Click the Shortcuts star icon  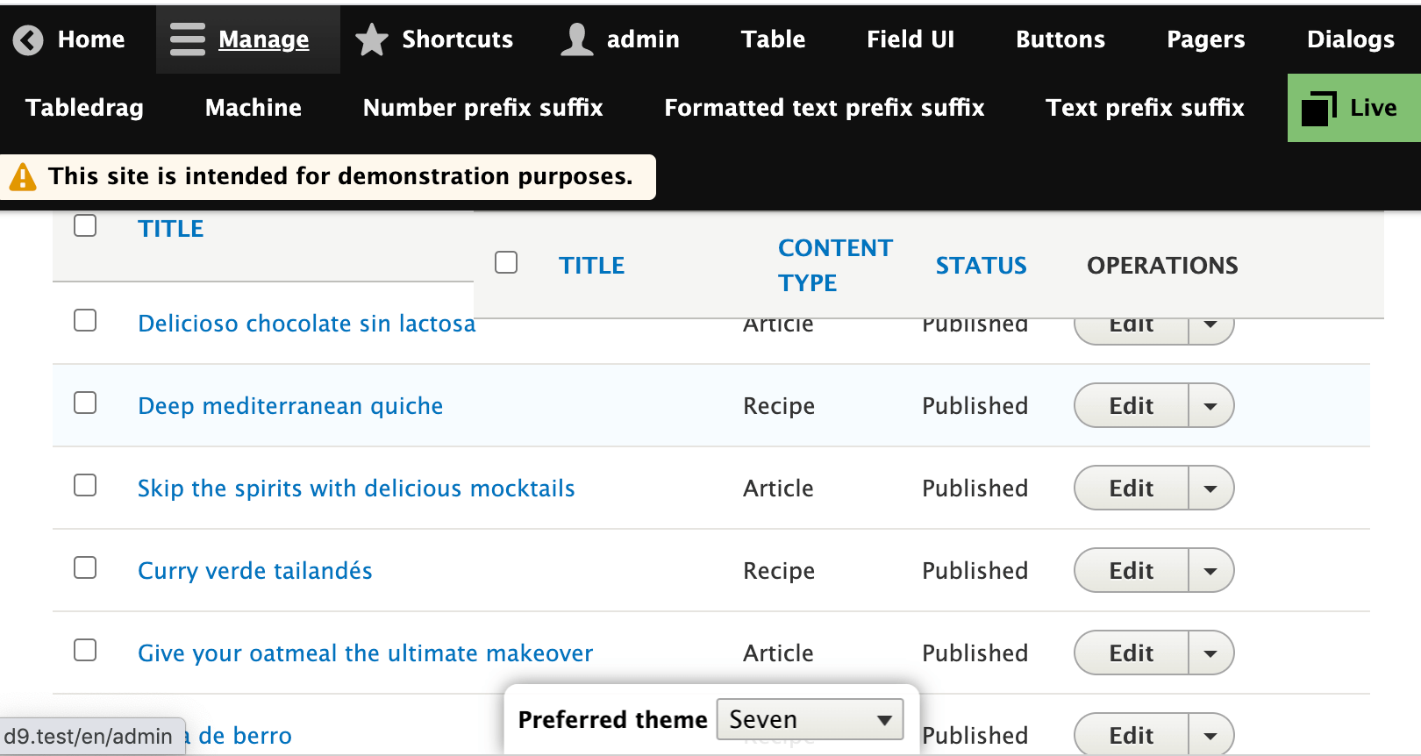[x=372, y=39]
